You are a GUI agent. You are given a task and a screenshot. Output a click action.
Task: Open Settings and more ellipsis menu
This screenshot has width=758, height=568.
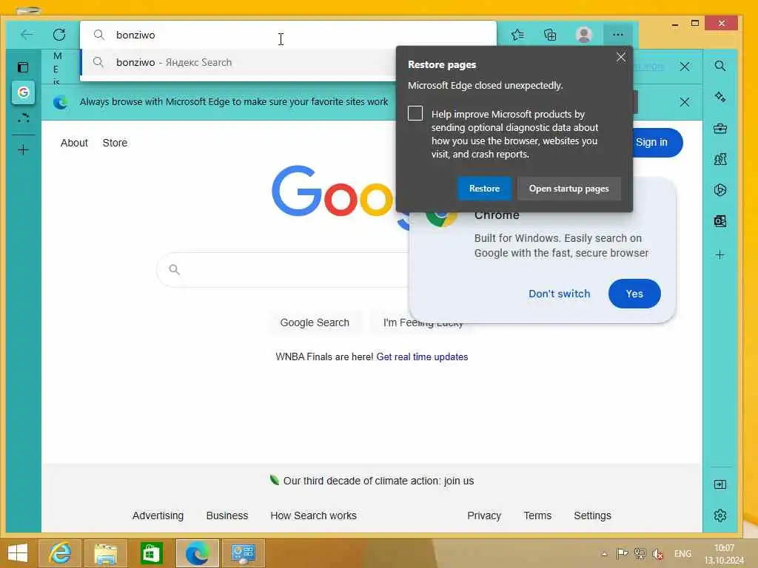coord(618,34)
